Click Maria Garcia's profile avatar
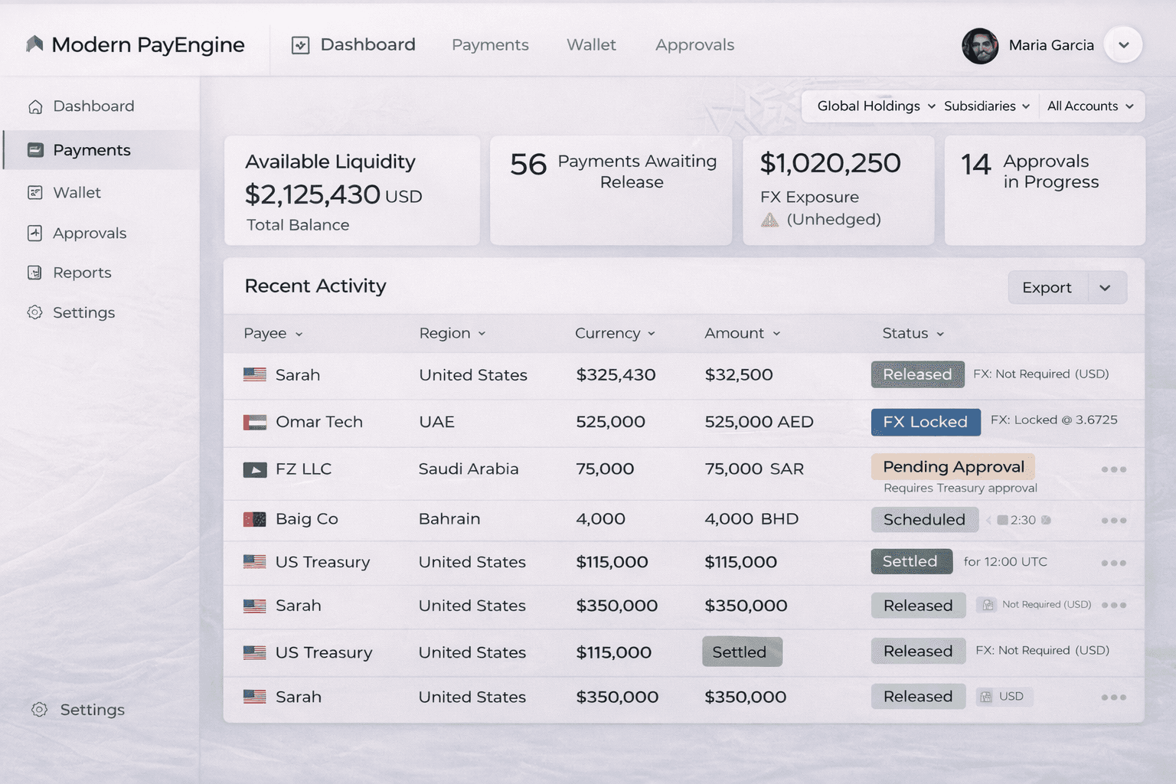The width and height of the screenshot is (1176, 784). tap(981, 45)
